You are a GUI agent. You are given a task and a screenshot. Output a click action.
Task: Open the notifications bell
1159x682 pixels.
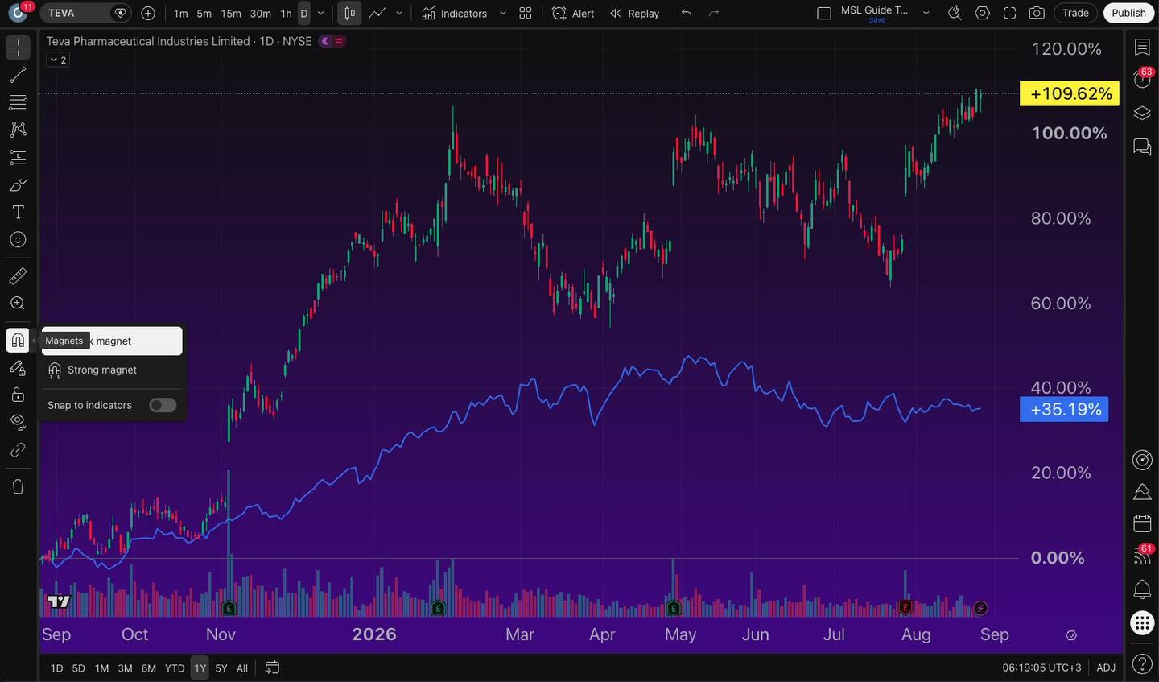[1142, 589]
